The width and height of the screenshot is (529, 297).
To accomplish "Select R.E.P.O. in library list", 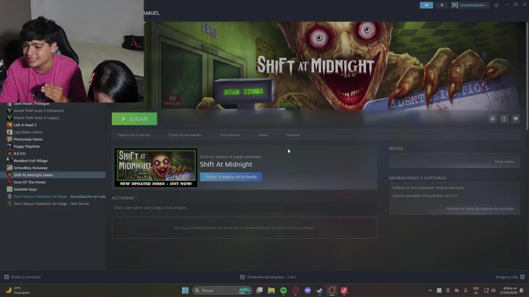I will coord(20,153).
